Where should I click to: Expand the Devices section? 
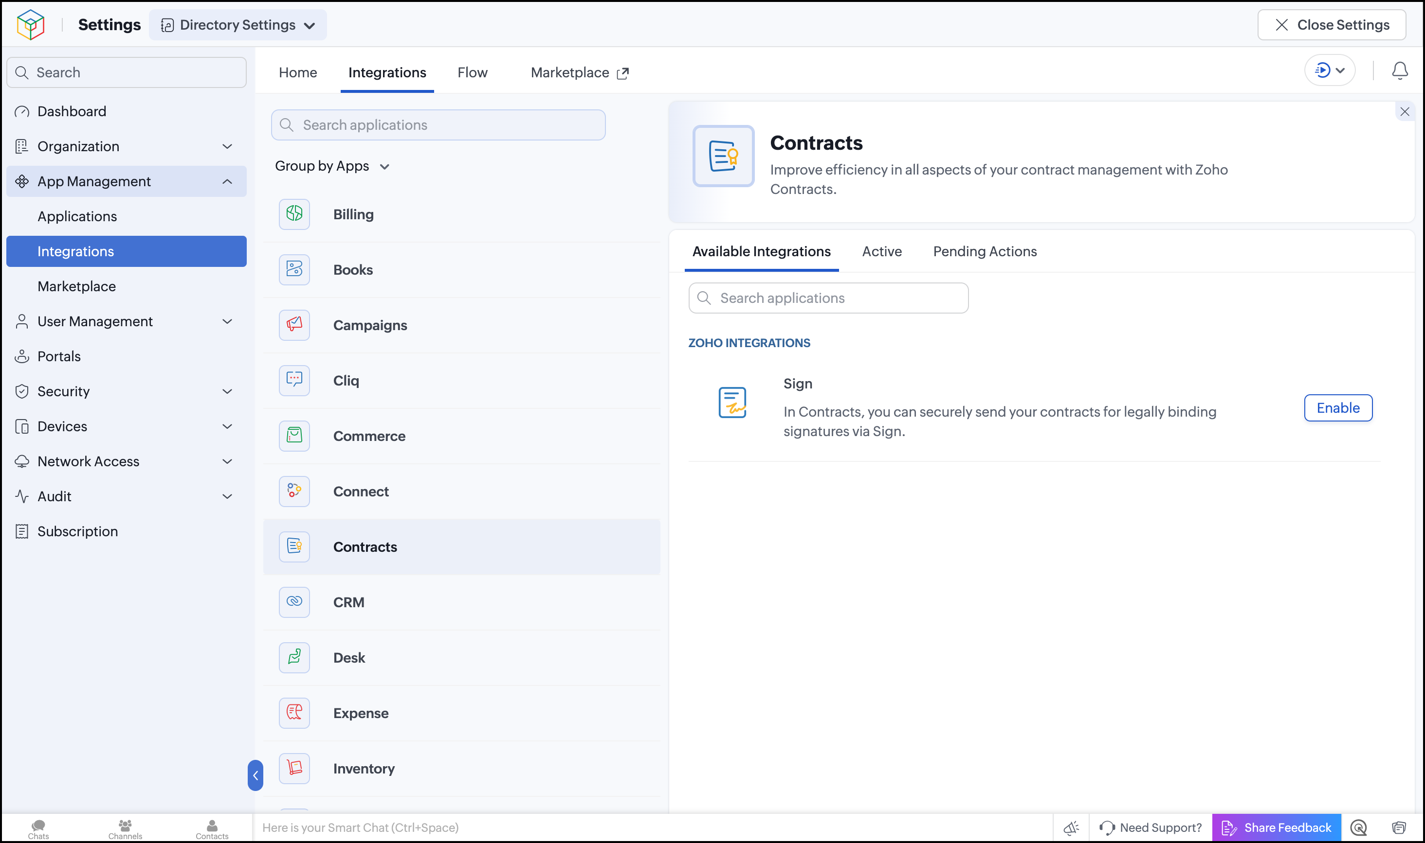coord(126,426)
